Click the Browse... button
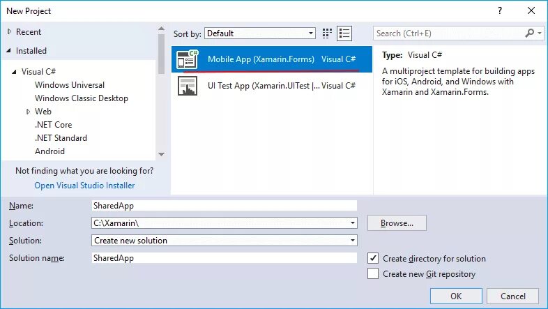The image size is (548, 309). tap(397, 223)
